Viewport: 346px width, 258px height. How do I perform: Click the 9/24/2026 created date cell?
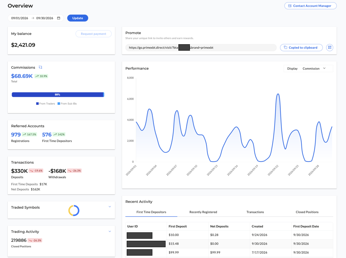point(259,235)
